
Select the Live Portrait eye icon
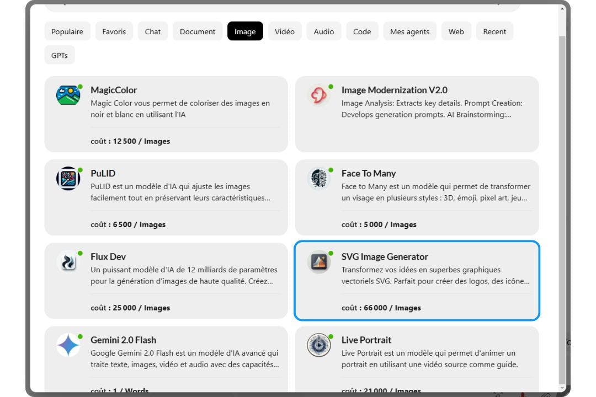[318, 345]
